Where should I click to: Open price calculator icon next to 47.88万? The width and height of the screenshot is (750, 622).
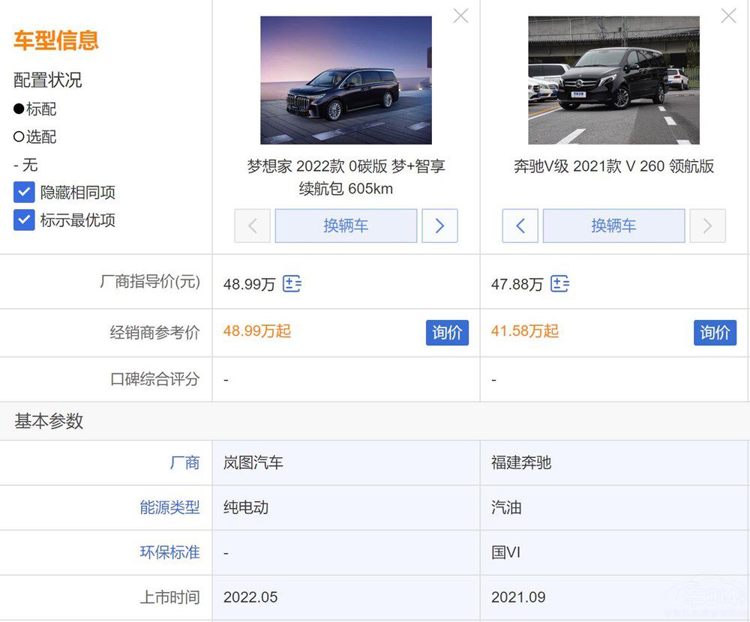(x=559, y=284)
